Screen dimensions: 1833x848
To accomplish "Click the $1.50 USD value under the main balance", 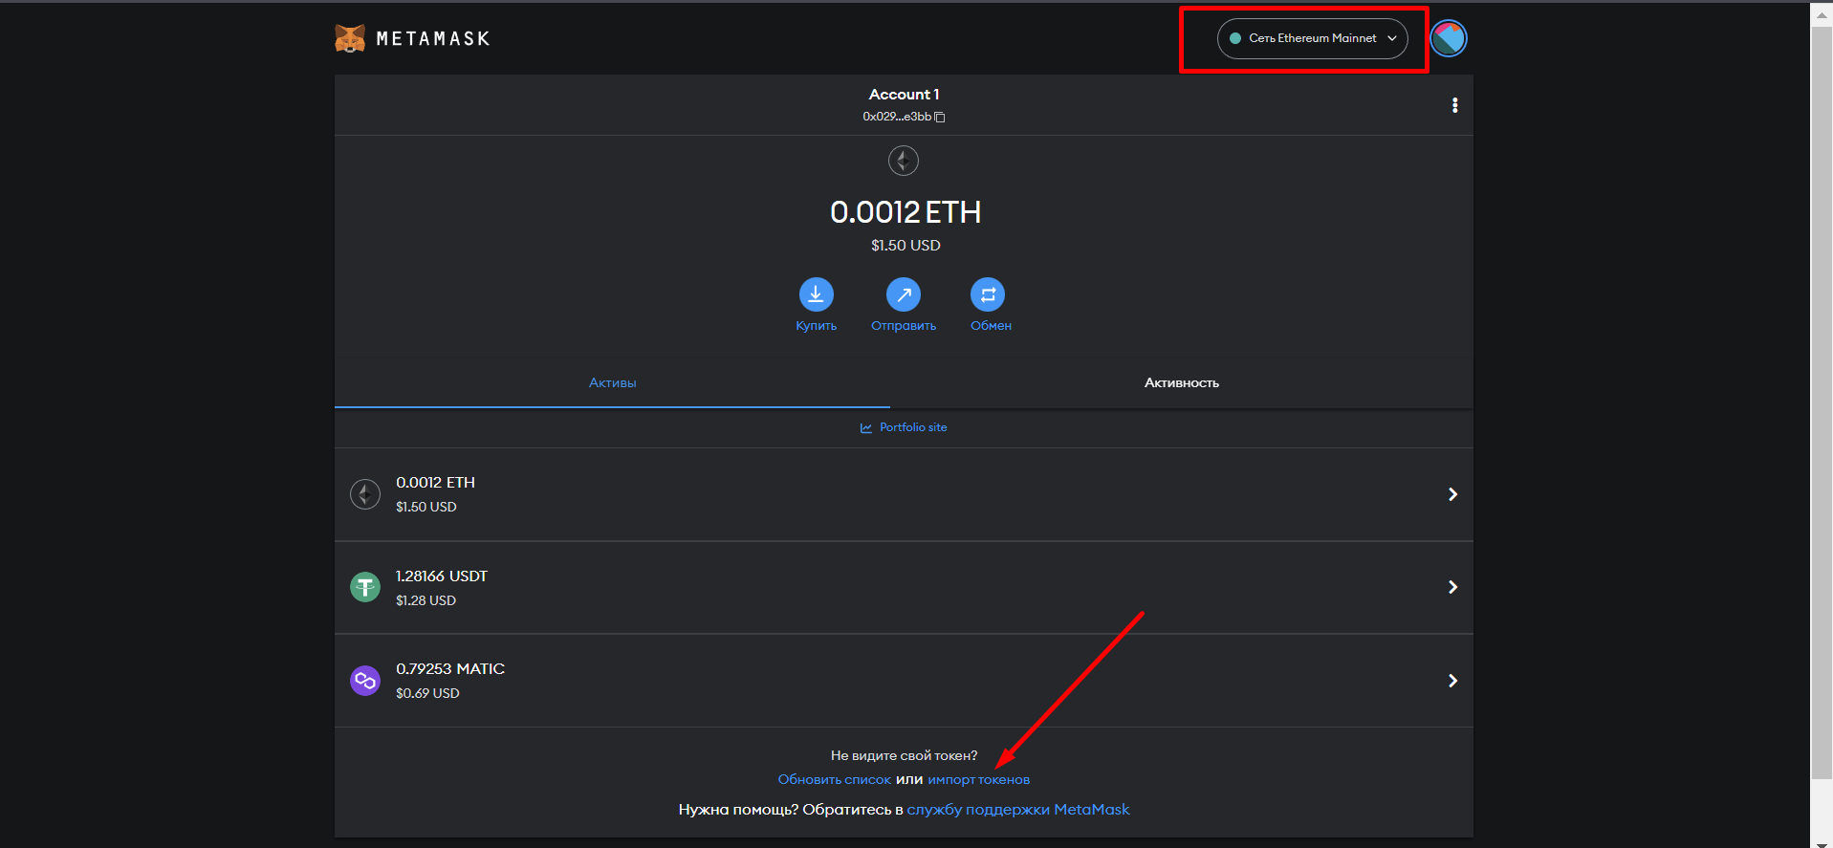I will (906, 246).
